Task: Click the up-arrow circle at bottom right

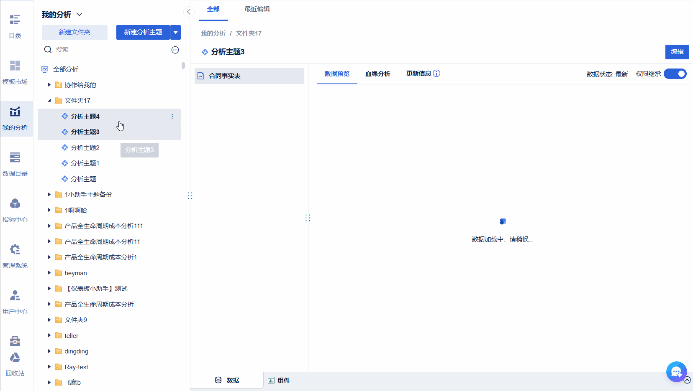Action: pos(687,380)
